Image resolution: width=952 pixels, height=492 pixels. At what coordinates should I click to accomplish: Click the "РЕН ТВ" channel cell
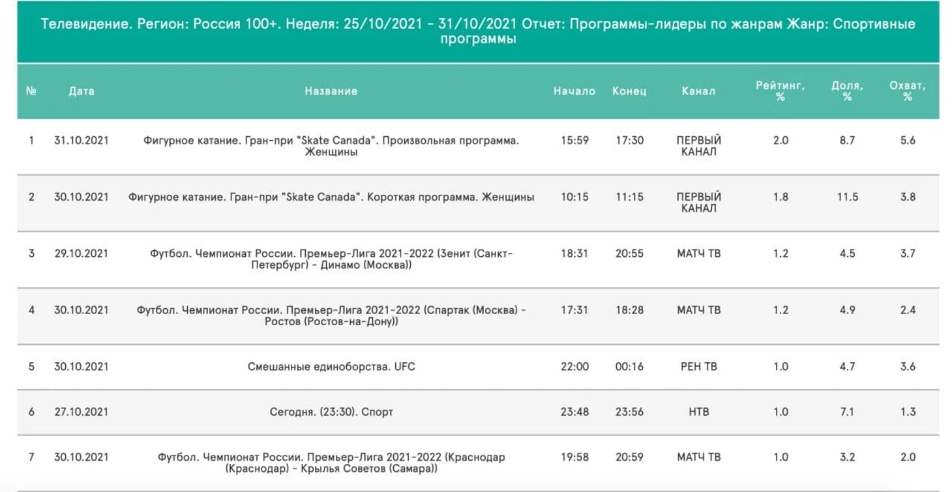pos(698,366)
